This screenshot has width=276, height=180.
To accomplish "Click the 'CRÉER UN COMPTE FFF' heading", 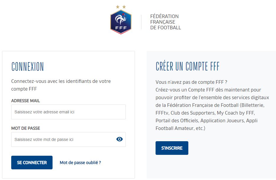I will pos(187,67).
